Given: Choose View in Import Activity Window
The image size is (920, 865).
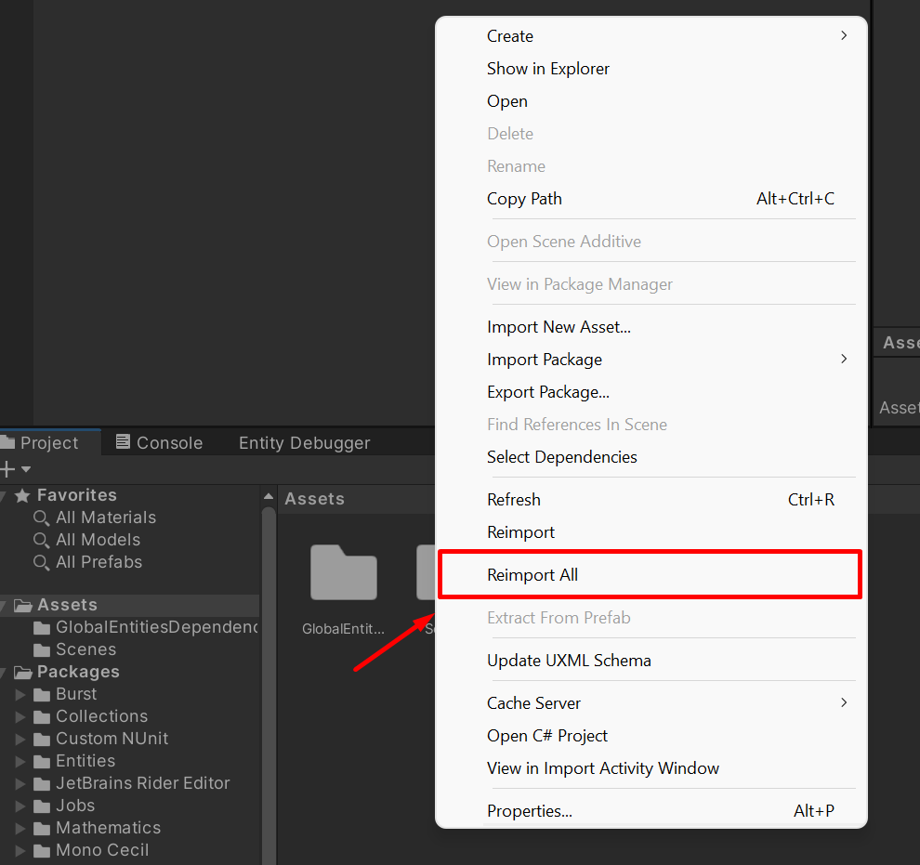Looking at the screenshot, I should pos(651,768).
